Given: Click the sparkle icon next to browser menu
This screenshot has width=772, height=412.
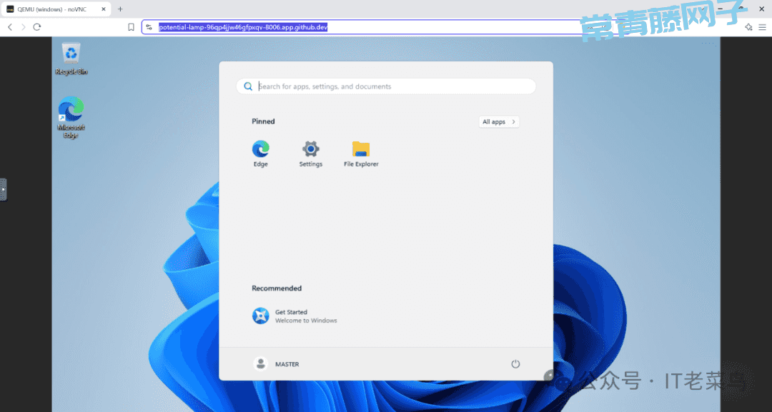Looking at the screenshot, I should pyautogui.click(x=748, y=27).
